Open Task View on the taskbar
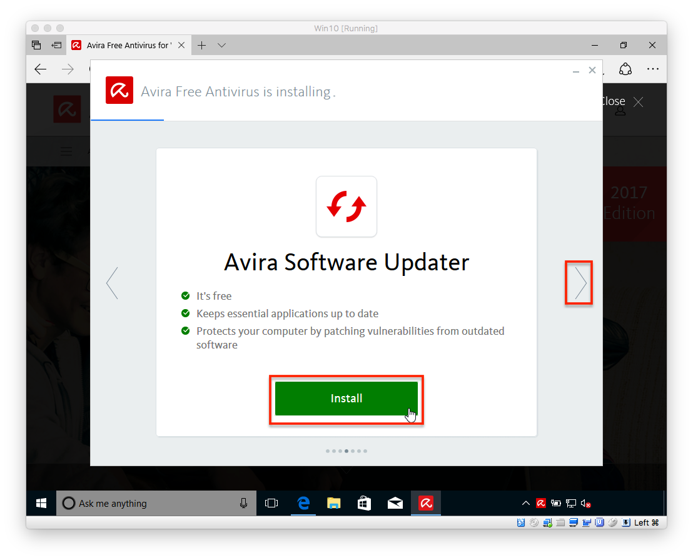693x560 pixels. coord(272,502)
